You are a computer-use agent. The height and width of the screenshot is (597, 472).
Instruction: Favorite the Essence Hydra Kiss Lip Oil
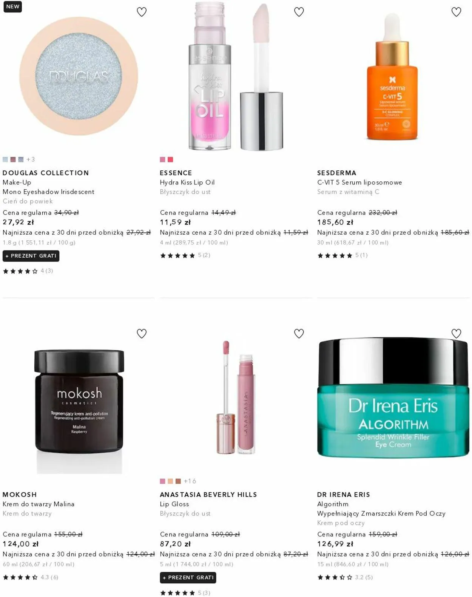299,12
